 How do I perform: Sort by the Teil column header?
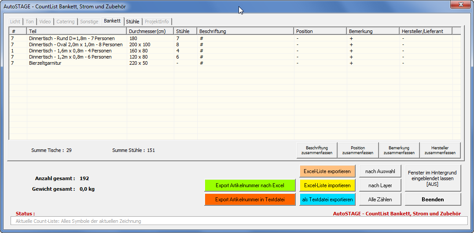(x=77, y=31)
